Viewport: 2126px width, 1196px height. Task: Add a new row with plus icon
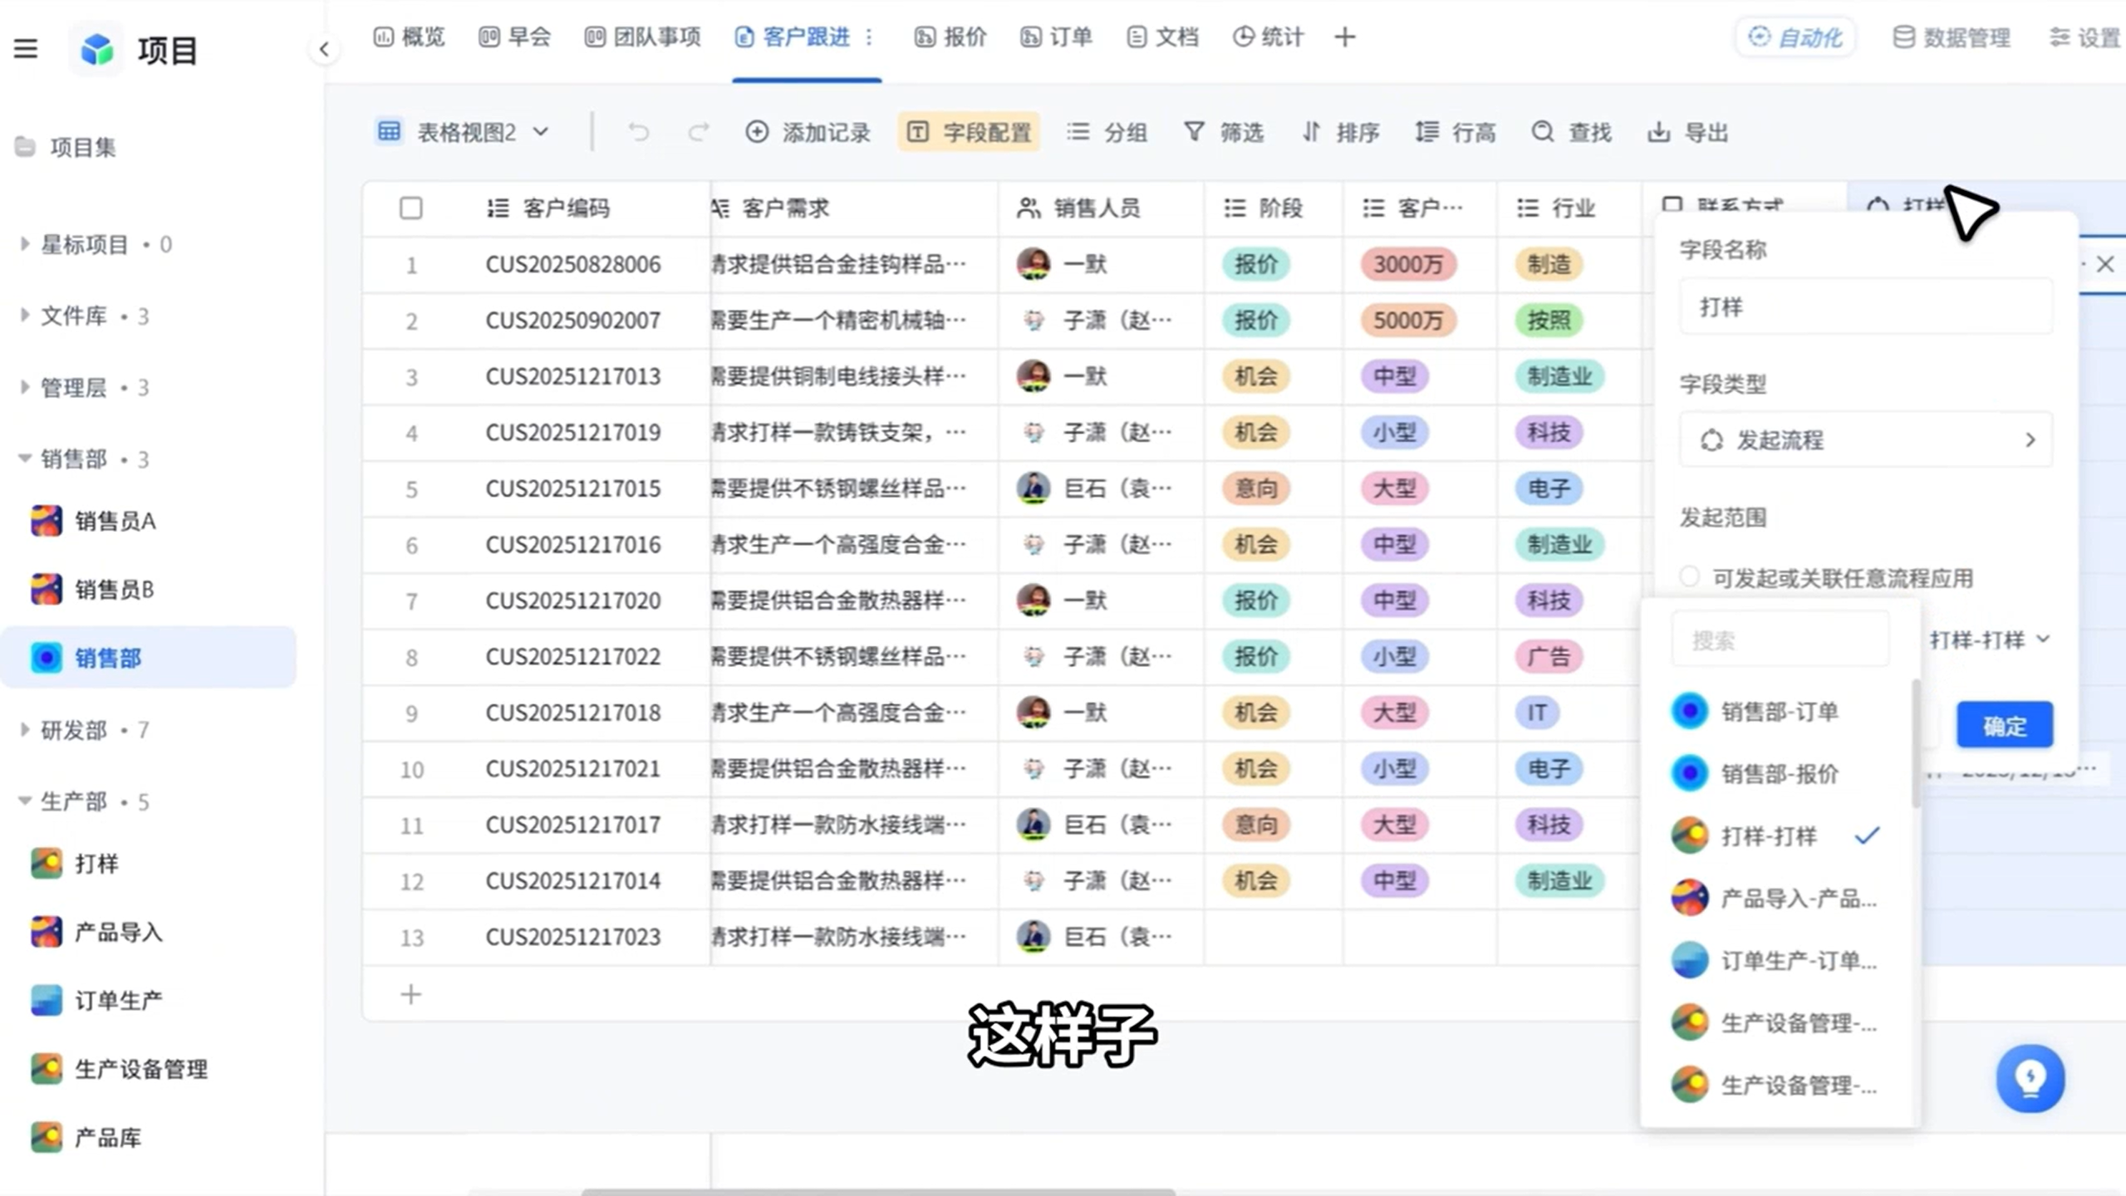[x=411, y=994]
